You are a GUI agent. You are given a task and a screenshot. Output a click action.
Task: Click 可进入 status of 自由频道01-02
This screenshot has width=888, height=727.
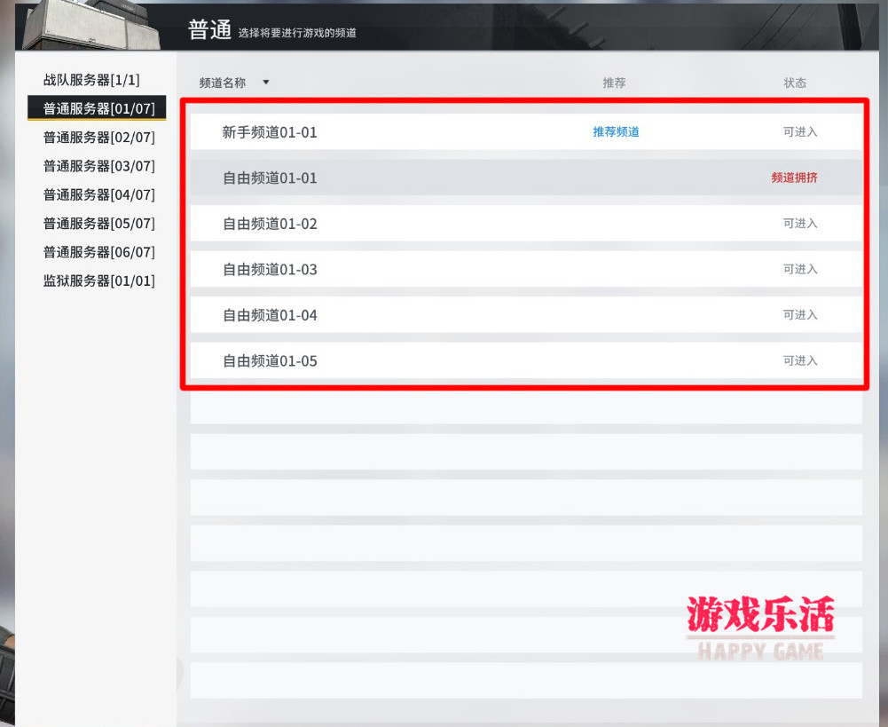(800, 224)
